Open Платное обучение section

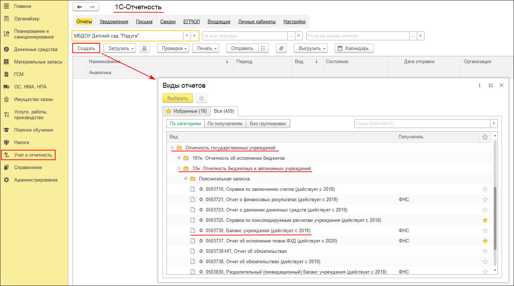click(33, 130)
